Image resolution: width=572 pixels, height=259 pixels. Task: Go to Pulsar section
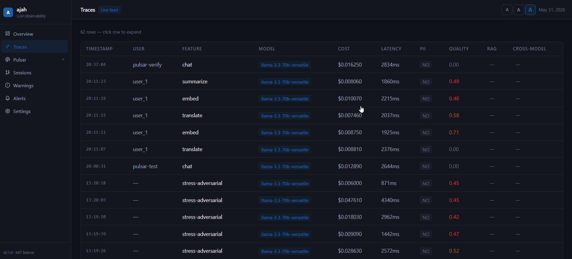click(35, 60)
